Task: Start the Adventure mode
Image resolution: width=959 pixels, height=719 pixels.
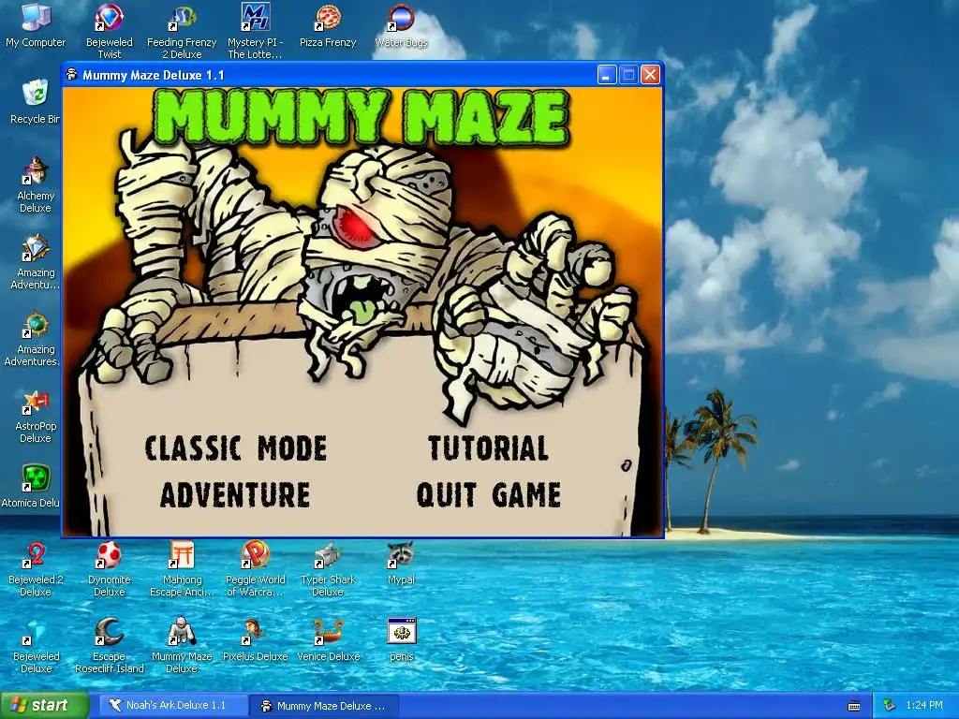Action: pyautogui.click(x=235, y=494)
